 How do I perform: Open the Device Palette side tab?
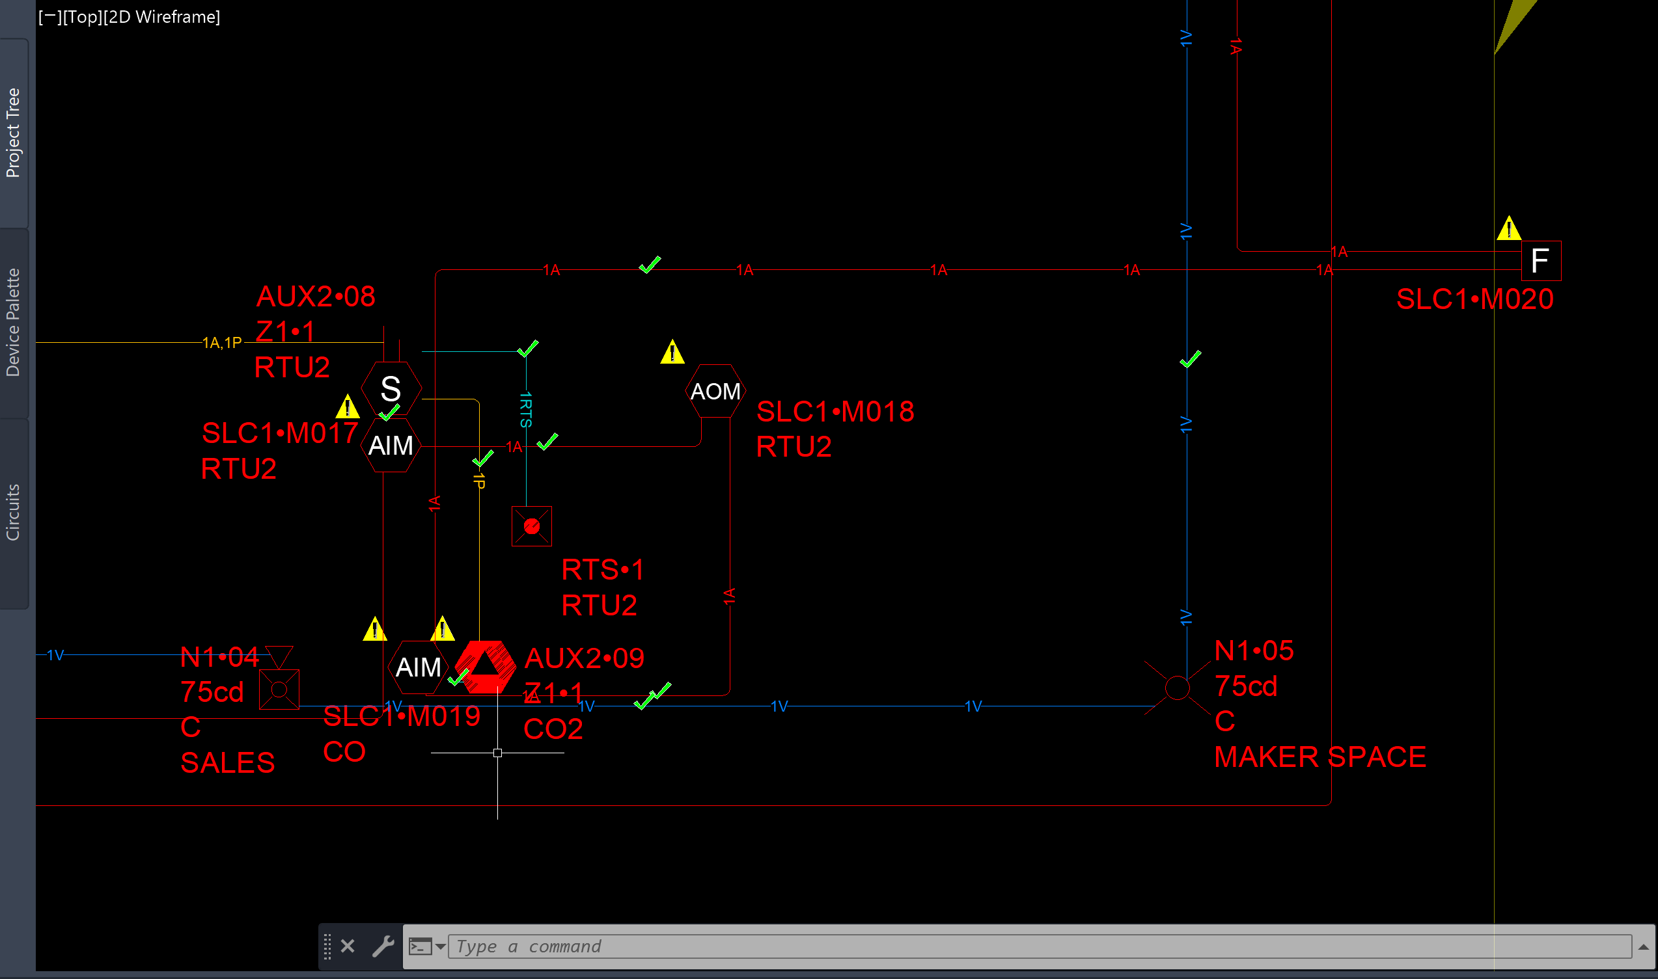point(13,322)
